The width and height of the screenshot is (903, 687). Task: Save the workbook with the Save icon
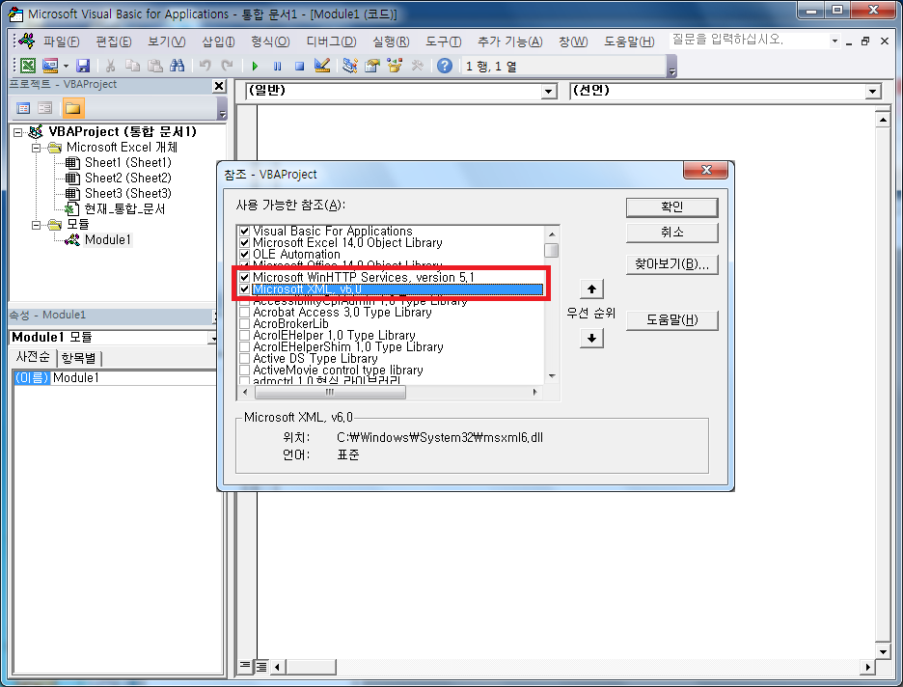pyautogui.click(x=84, y=65)
